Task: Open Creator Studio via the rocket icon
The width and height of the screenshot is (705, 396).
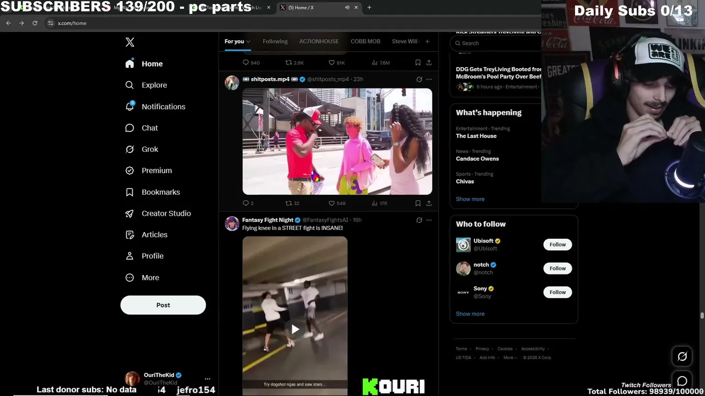Action: point(129,213)
